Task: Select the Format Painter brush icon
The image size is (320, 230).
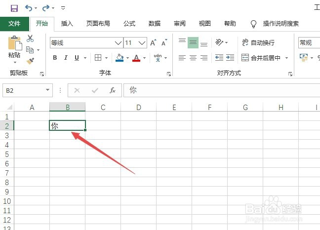Action: click(30, 61)
